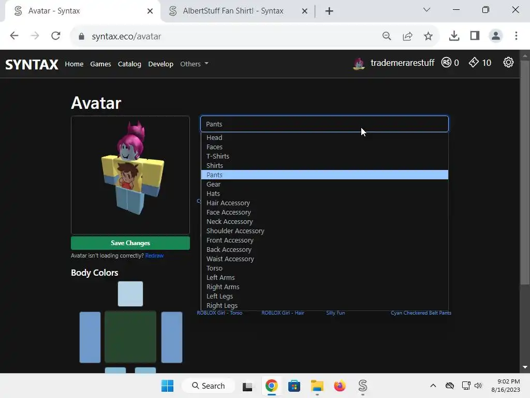
Task: Select the right blue arm color swatch
Action: (x=172, y=337)
